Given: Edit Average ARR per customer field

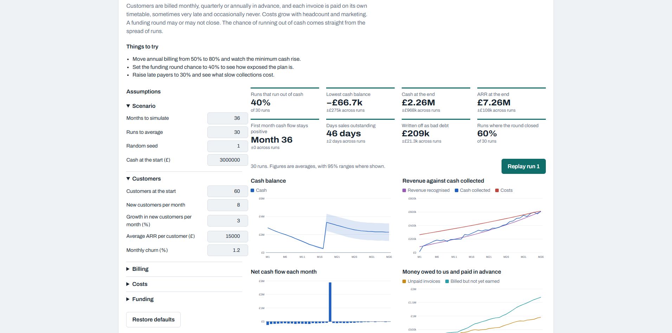Looking at the screenshot, I should click(227, 236).
